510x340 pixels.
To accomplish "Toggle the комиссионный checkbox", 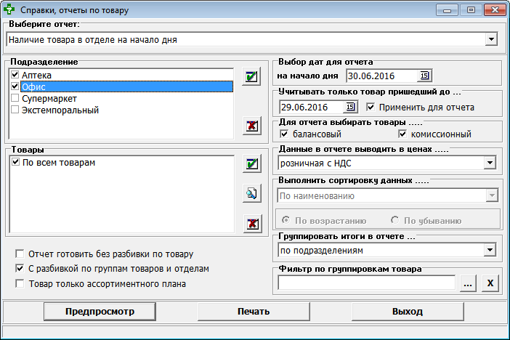I will (403, 134).
